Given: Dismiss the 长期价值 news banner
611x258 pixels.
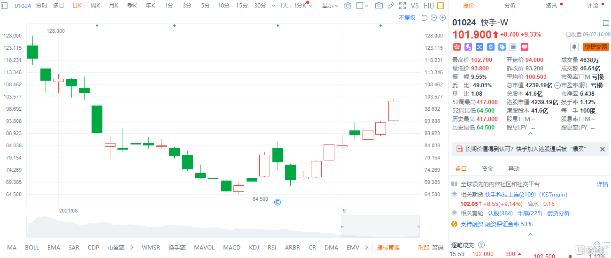Looking at the screenshot, I should point(603,149).
